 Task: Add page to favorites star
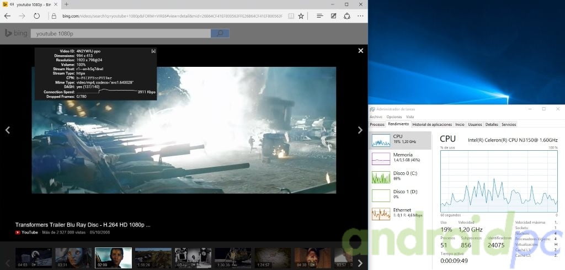click(301, 16)
